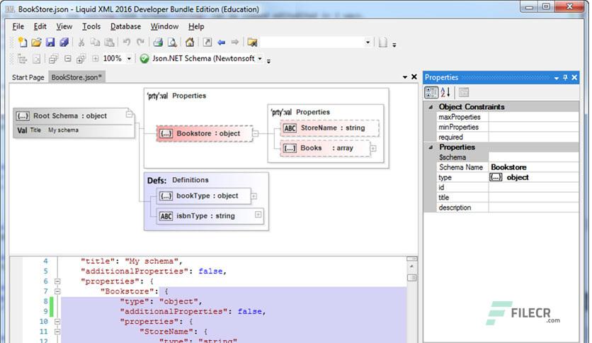Switch to the Start Page tab
The width and height of the screenshot is (592, 343).
(28, 77)
